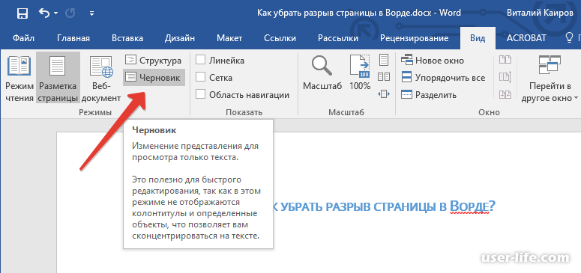Click the Черновик view button
581x273 pixels.
click(154, 78)
